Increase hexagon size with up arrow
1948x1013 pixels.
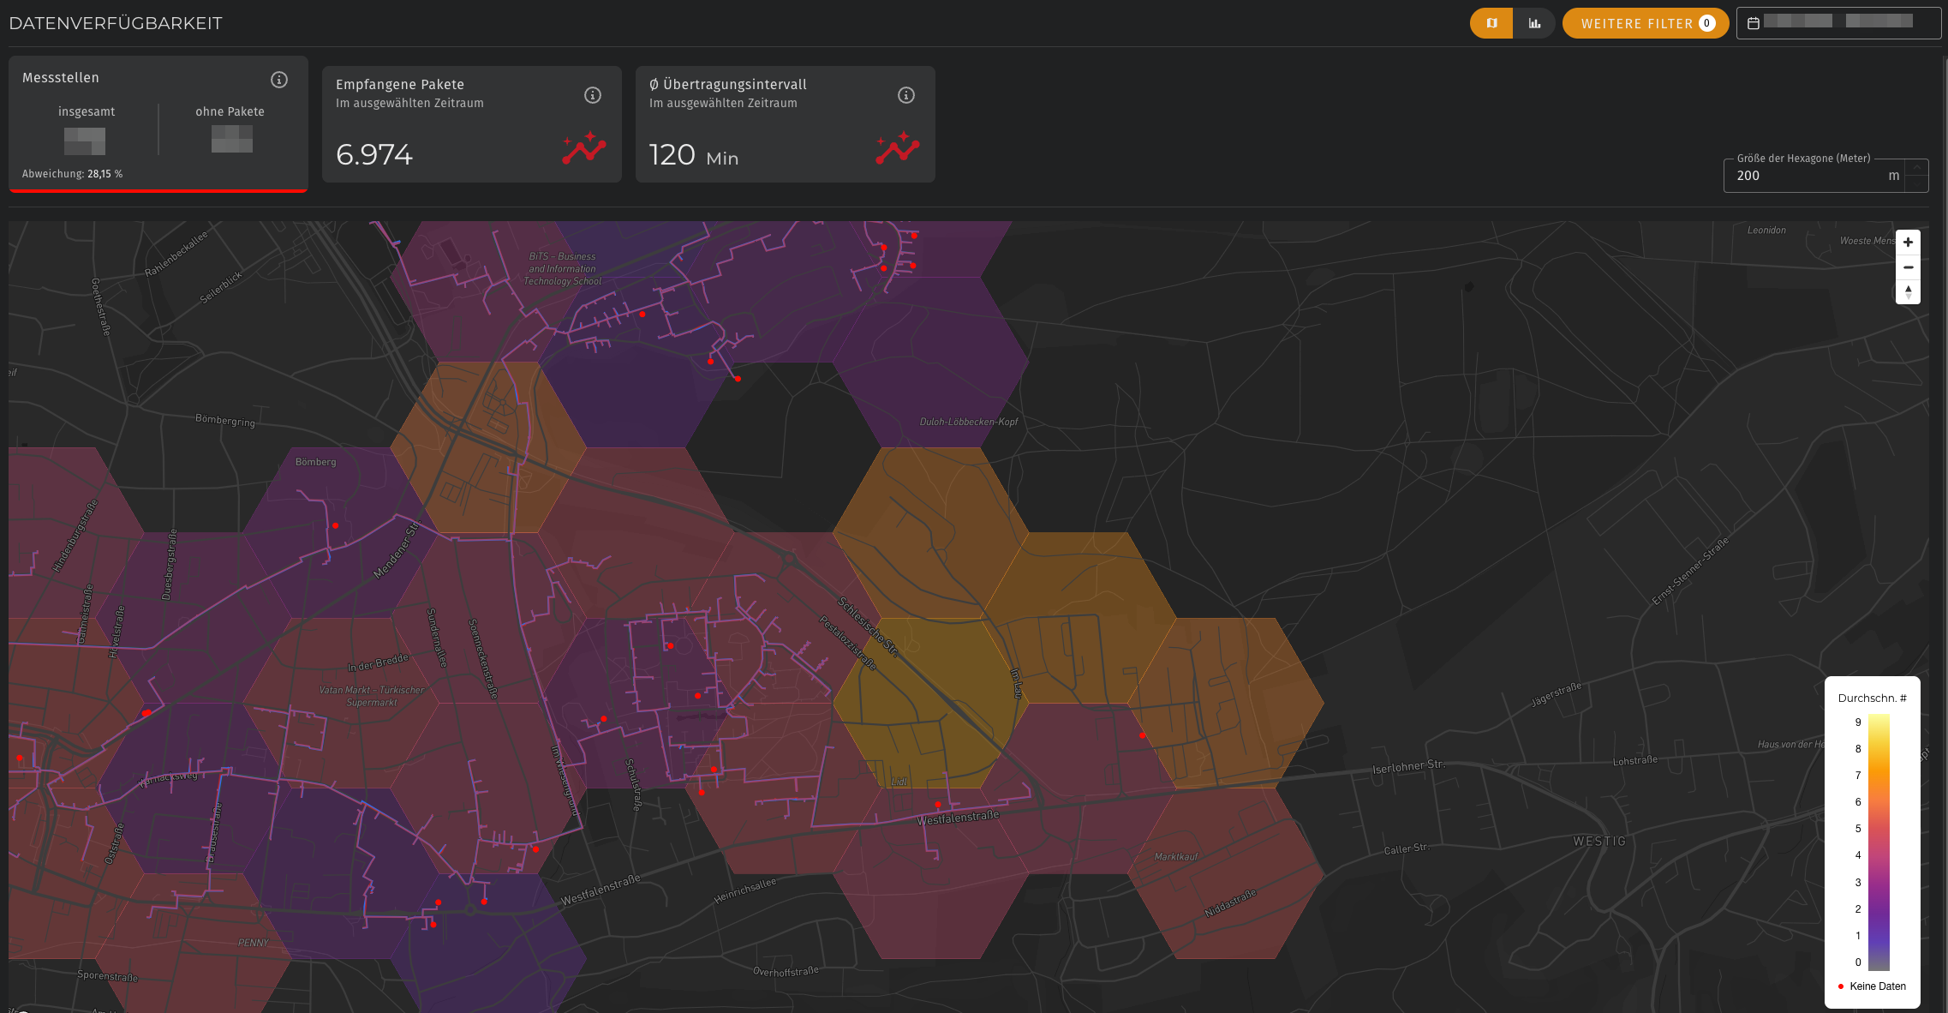[1916, 167]
